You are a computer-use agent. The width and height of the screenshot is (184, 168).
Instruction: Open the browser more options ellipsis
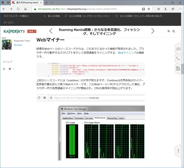(x=180, y=9)
